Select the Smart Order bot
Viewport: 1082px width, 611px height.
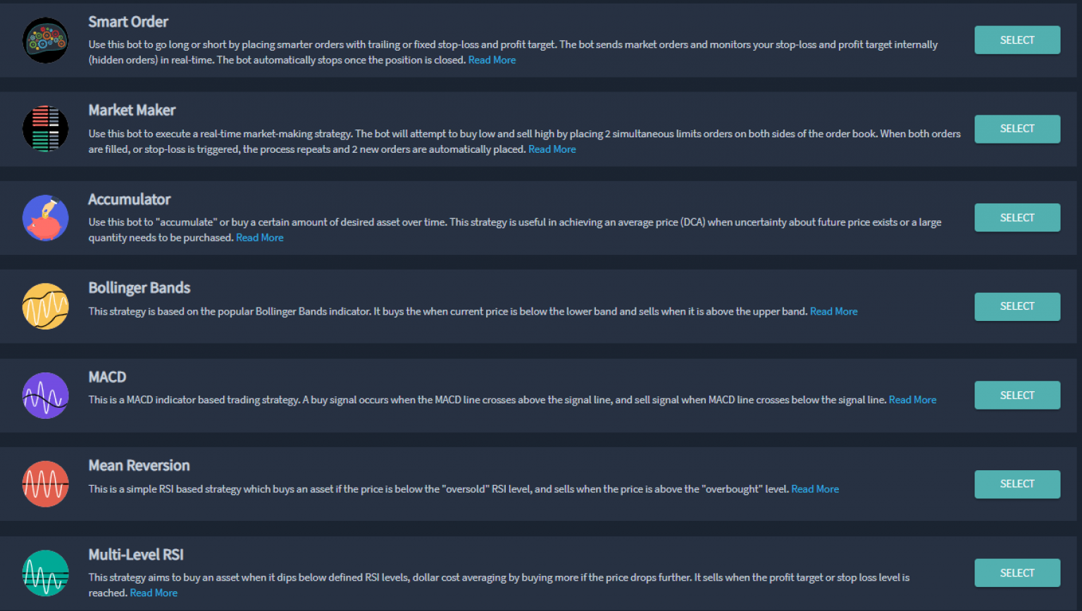click(1016, 40)
